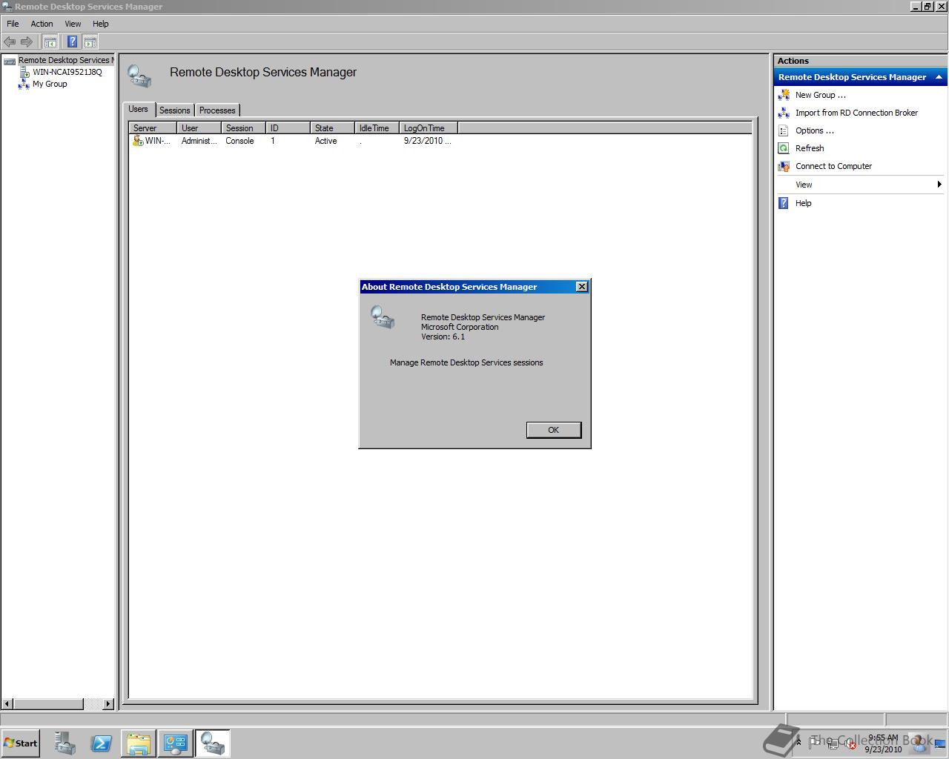This screenshot has height=759, width=949.
Task: Switch to the Users tab
Action: (139, 109)
